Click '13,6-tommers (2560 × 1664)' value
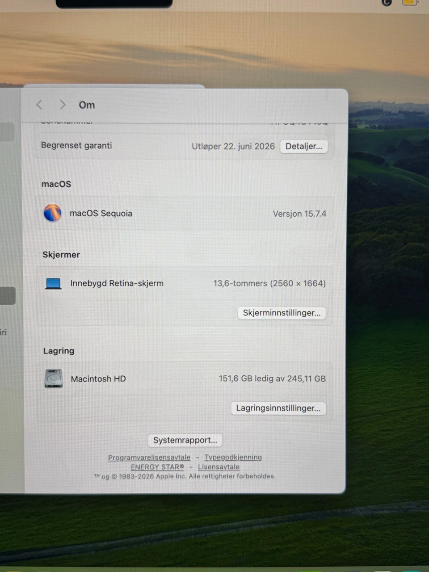The height and width of the screenshot is (572, 429). click(269, 283)
